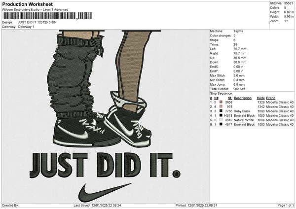Click the JUST DID IT. embroidered text

click(x=105, y=165)
